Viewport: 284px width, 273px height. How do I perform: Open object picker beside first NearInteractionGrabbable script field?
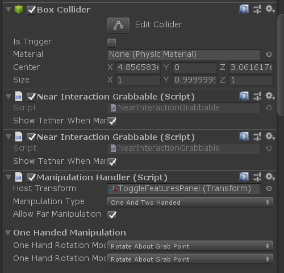tap(269, 108)
